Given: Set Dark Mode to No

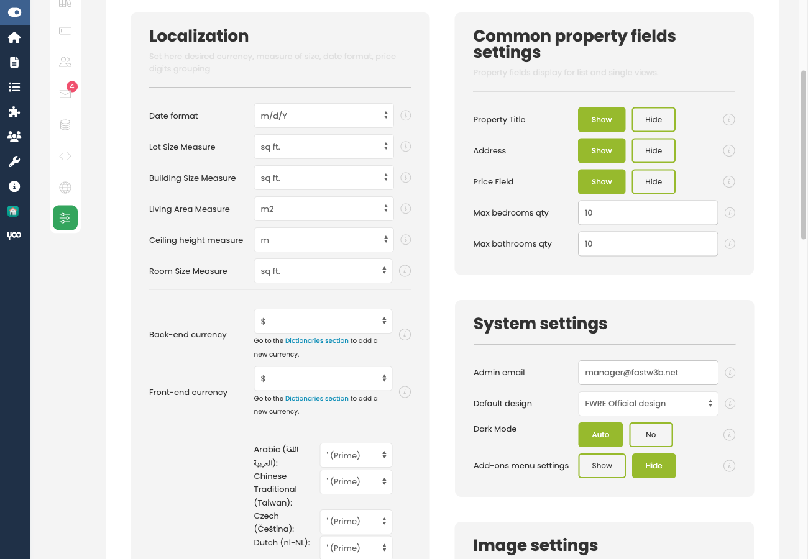Looking at the screenshot, I should click(x=651, y=435).
